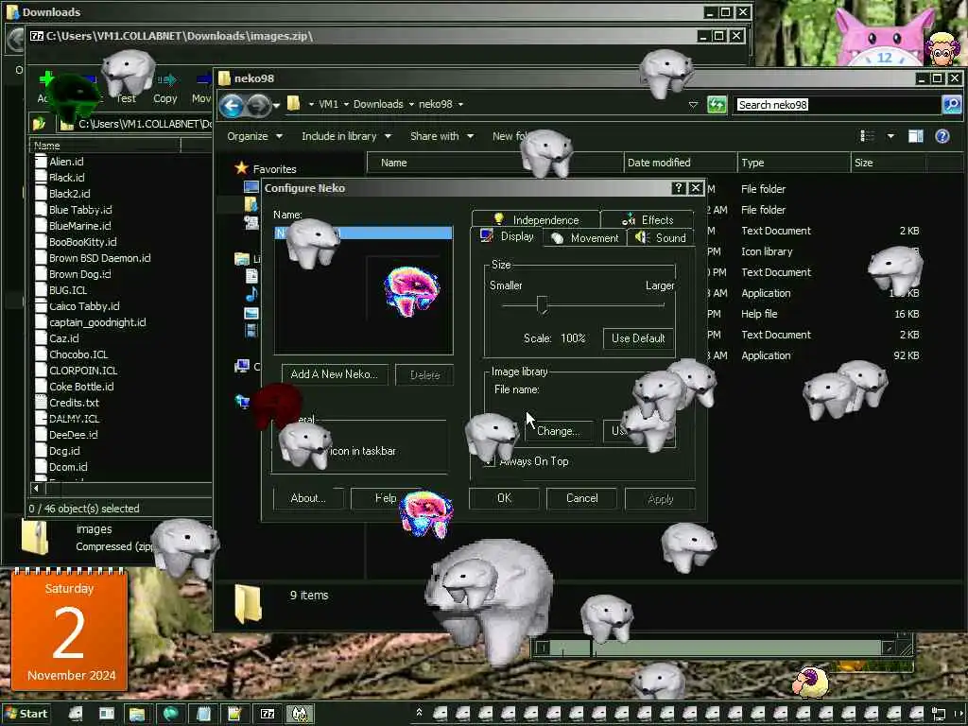Image resolution: width=968 pixels, height=726 pixels.
Task: Open Explorer help question mark icon
Action: [x=942, y=136]
